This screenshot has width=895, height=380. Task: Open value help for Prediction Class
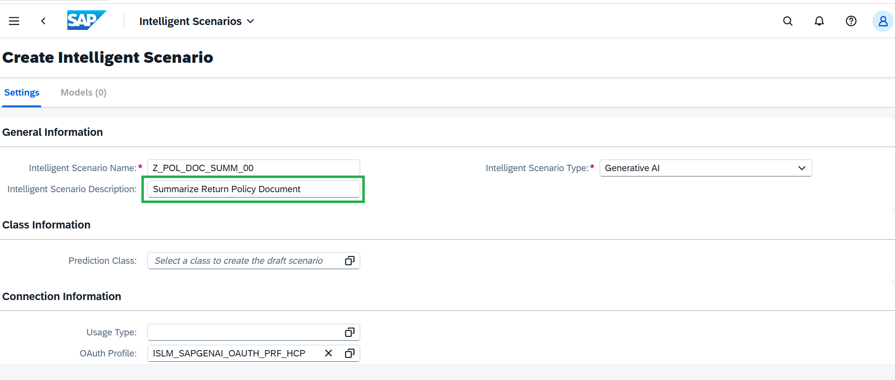pos(350,261)
